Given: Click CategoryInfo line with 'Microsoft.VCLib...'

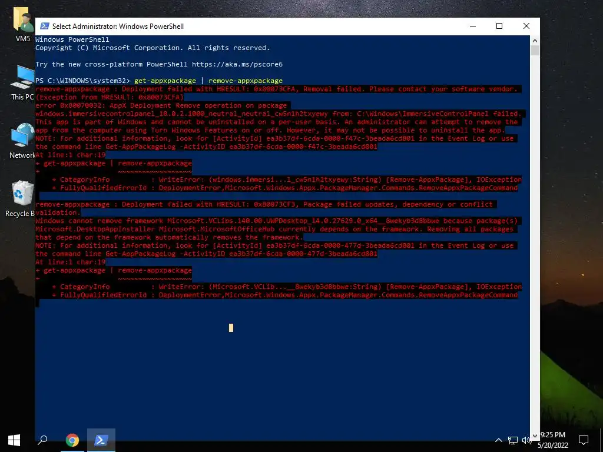Looking at the screenshot, I should click(x=287, y=287).
